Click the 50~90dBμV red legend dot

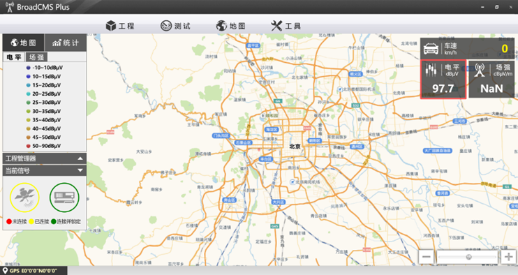[28, 146]
